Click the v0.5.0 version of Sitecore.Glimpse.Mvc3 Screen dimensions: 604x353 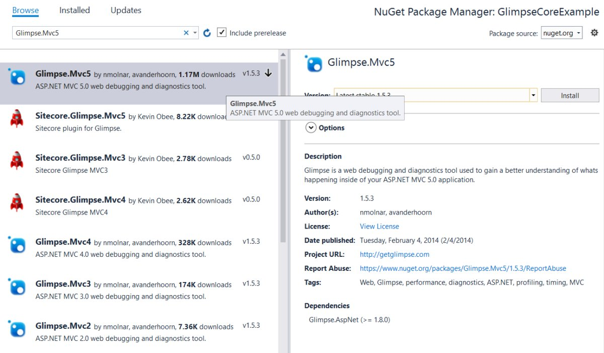251,158
